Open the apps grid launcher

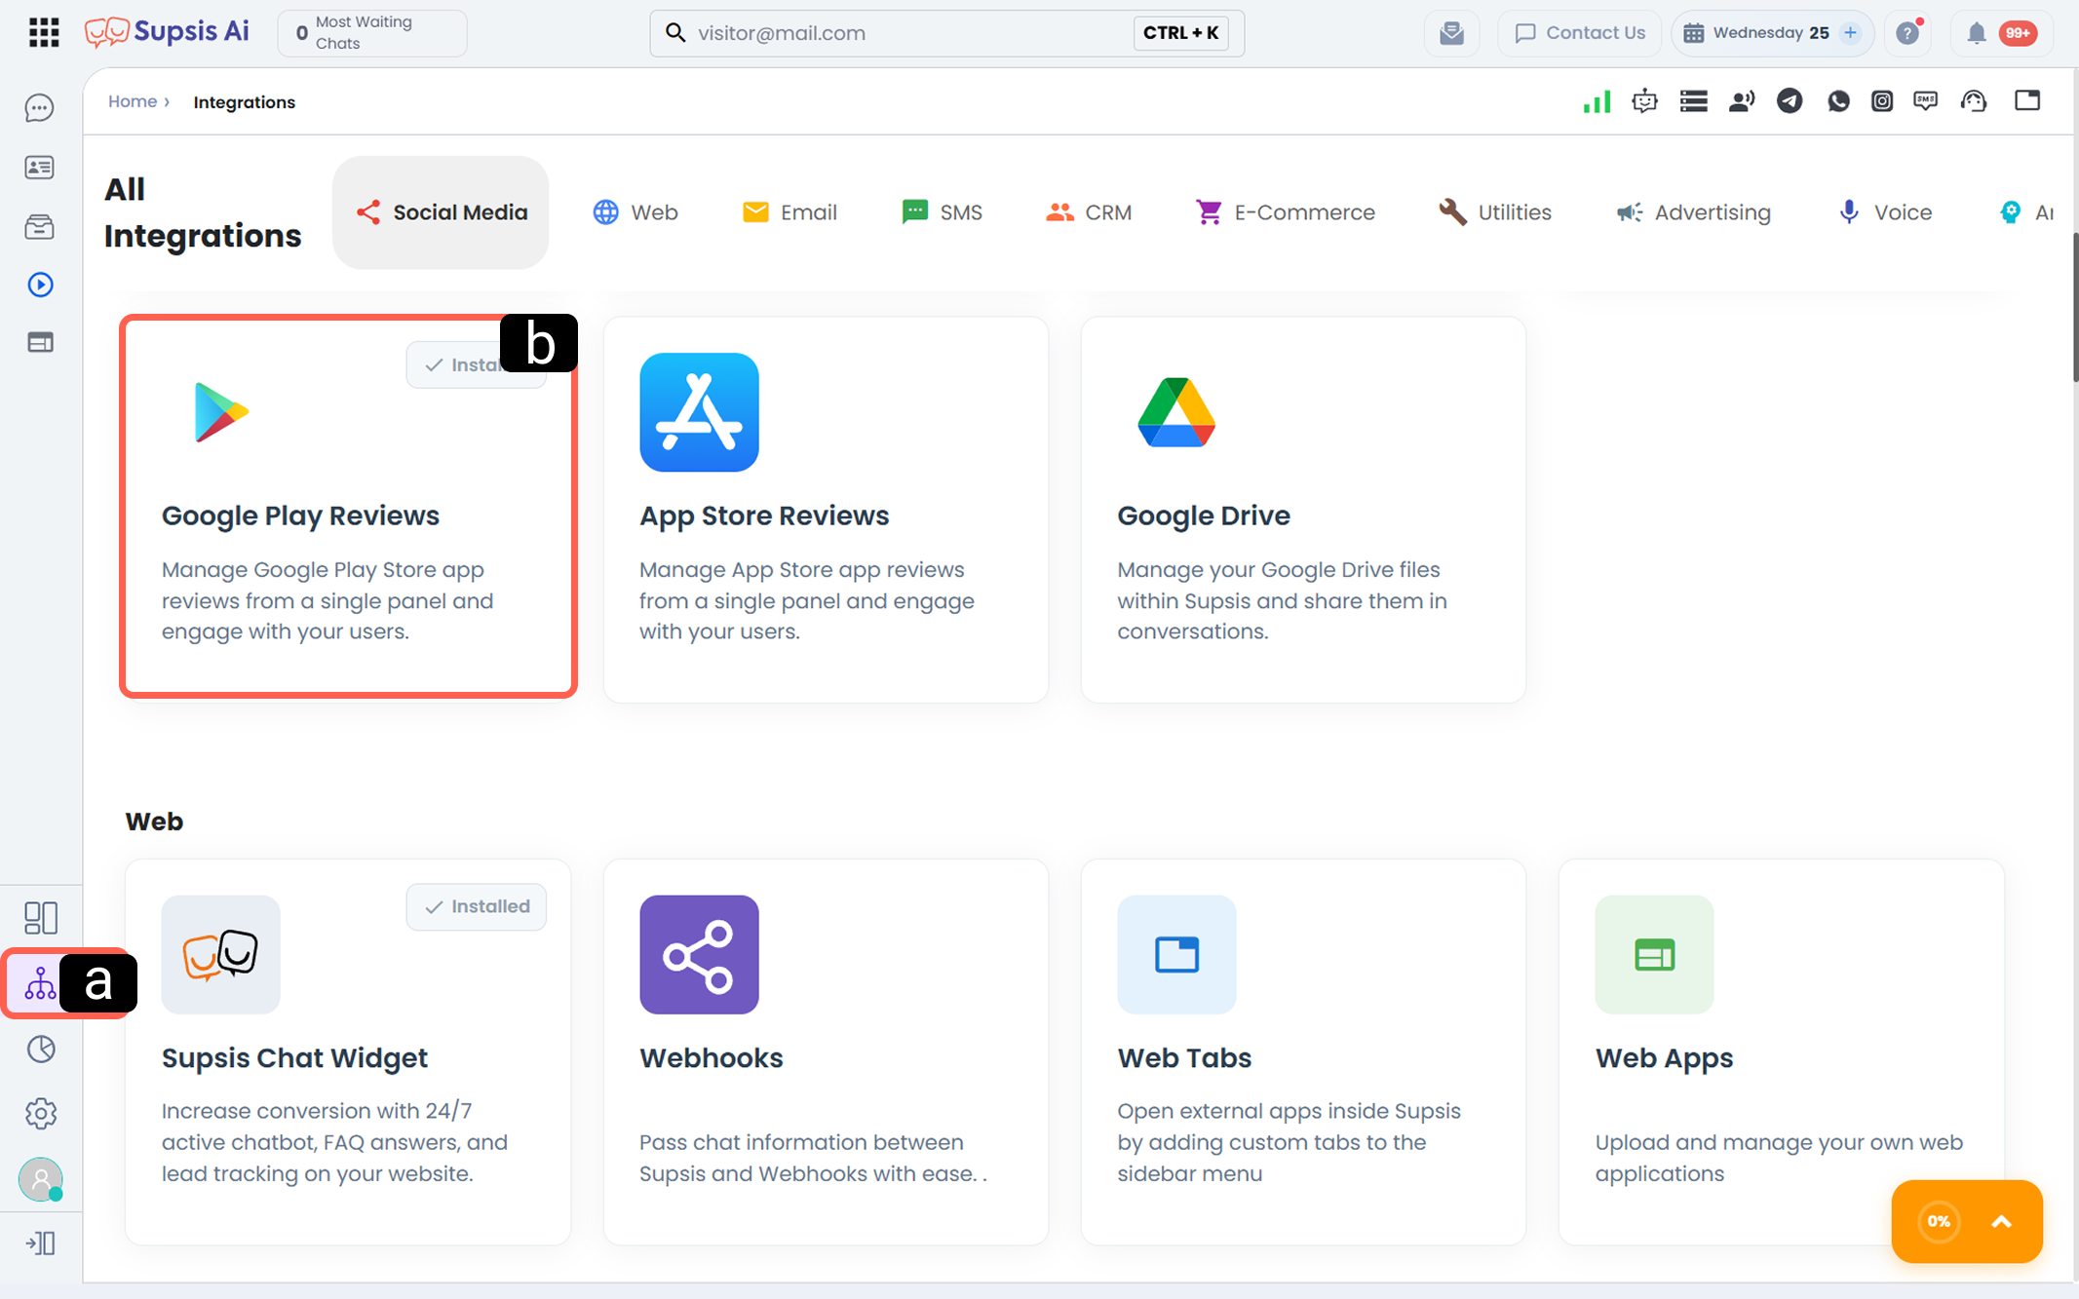coord(44,32)
